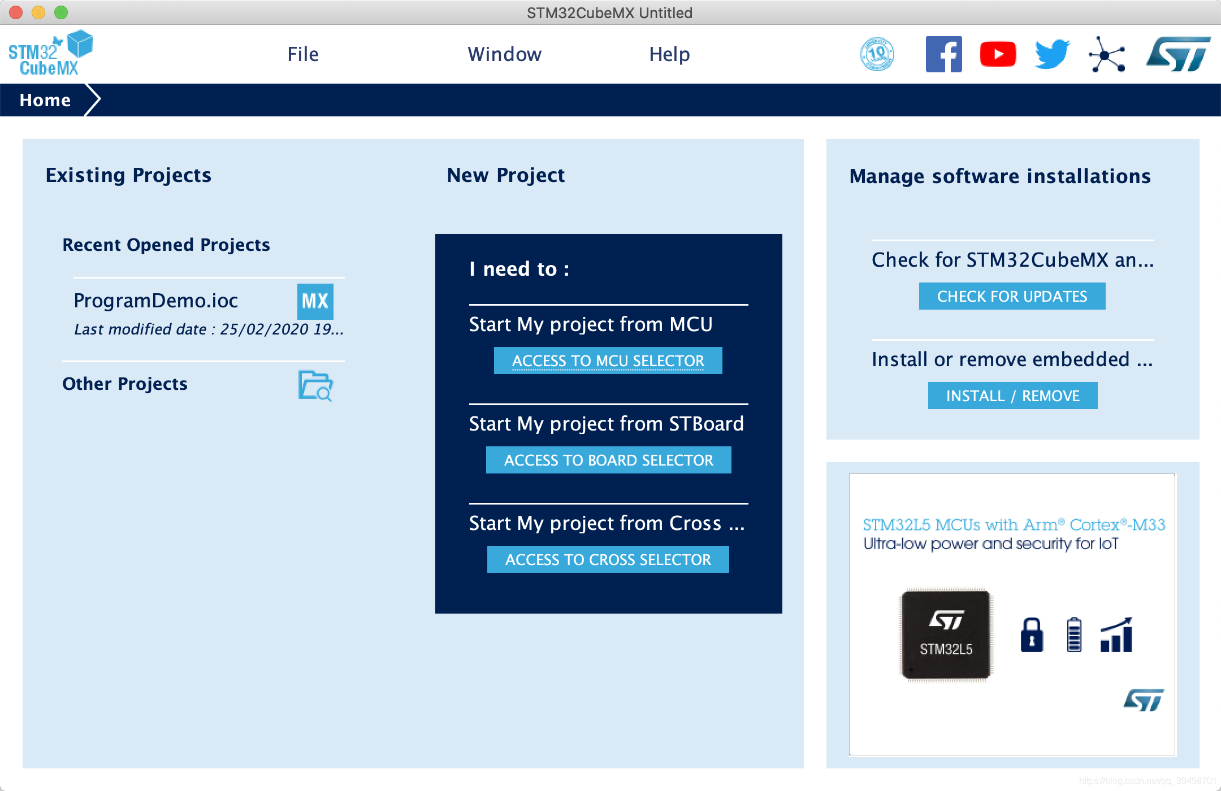
Task: Close the window with the red button
Action: [x=16, y=12]
